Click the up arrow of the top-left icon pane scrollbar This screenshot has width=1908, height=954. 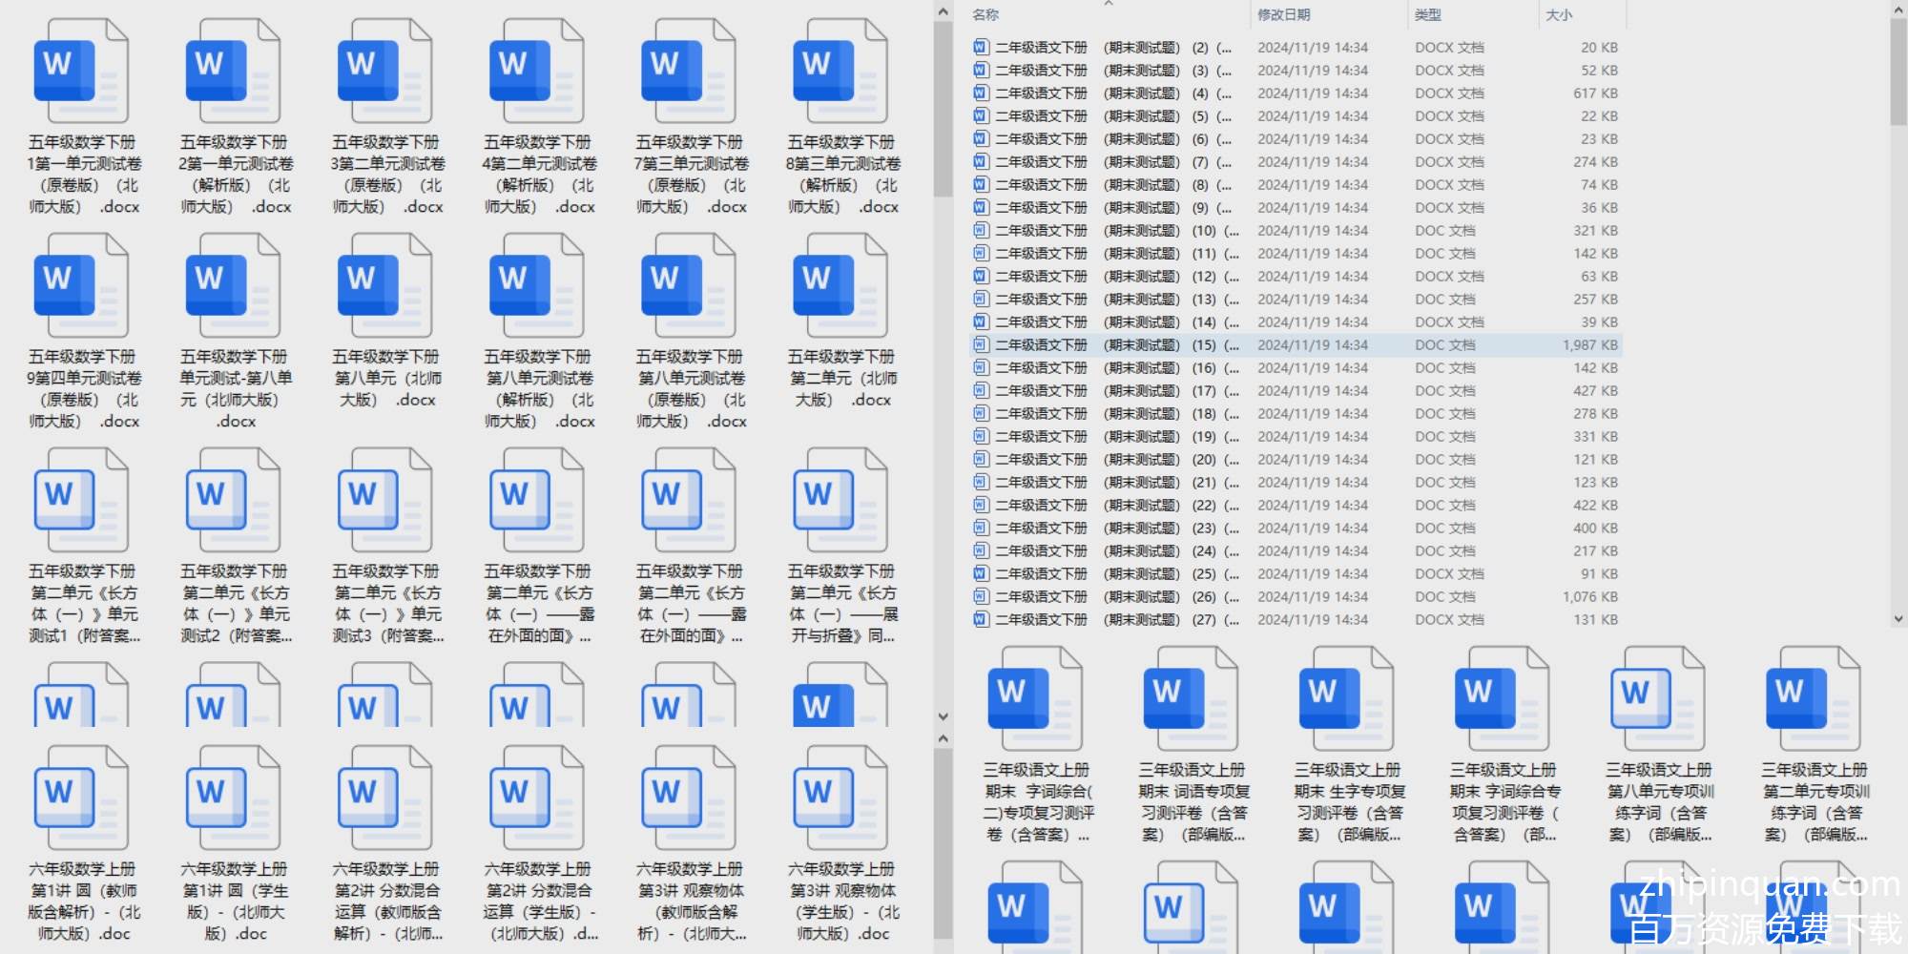pos(944,12)
